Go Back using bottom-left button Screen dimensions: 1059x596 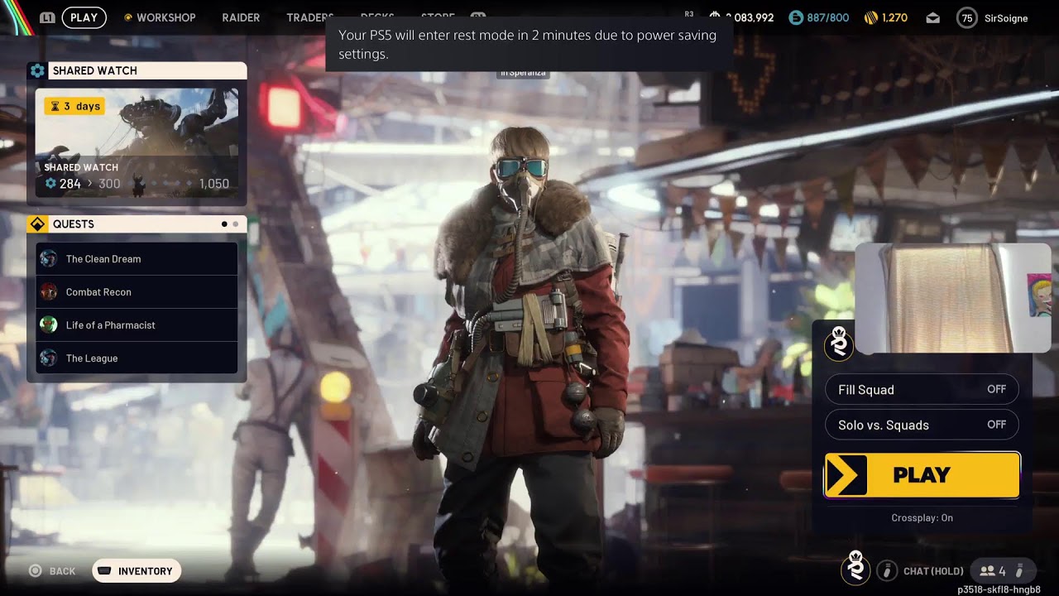(x=52, y=571)
